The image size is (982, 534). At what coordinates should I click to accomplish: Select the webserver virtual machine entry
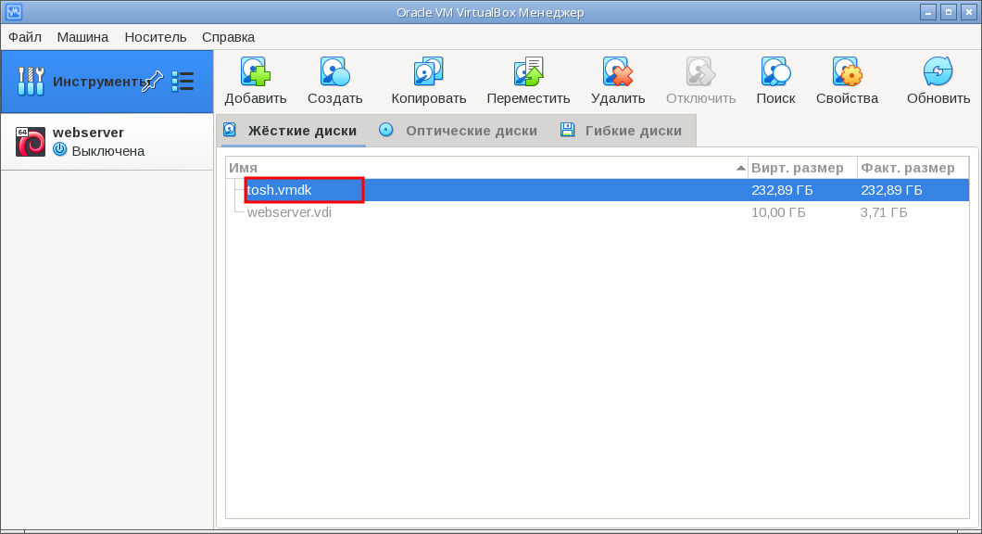coord(107,141)
